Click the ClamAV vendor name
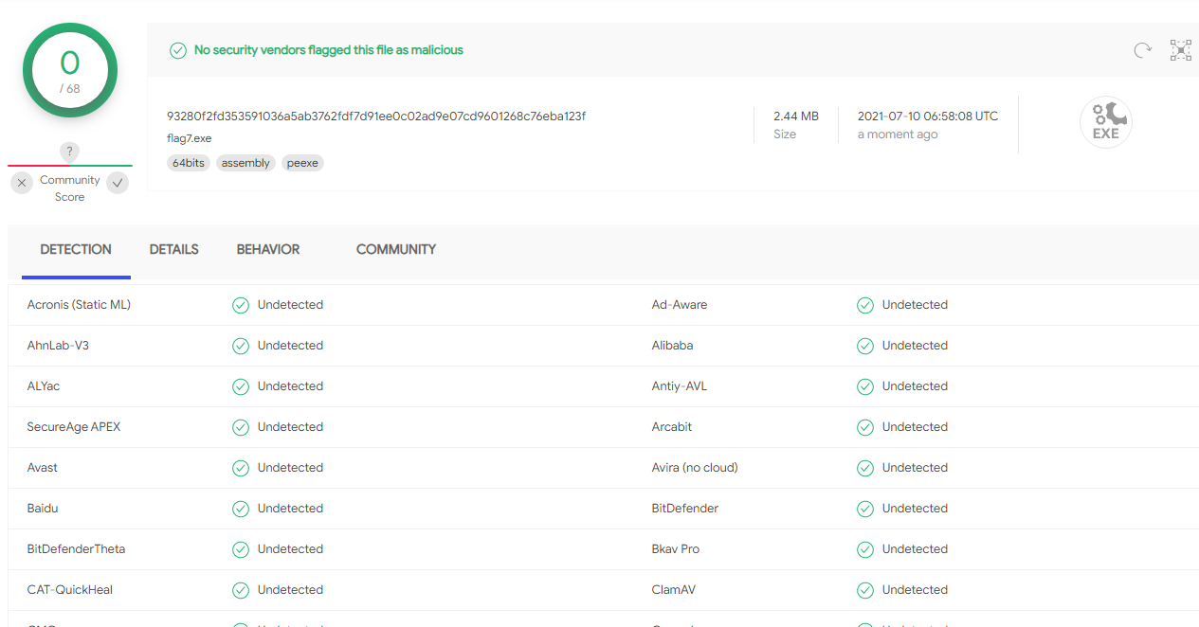 (x=674, y=590)
